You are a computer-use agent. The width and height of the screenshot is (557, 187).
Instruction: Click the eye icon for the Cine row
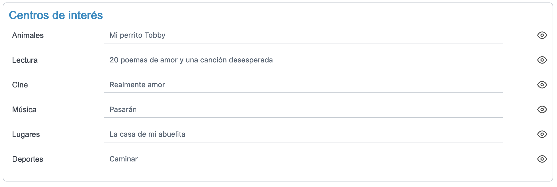pos(542,85)
